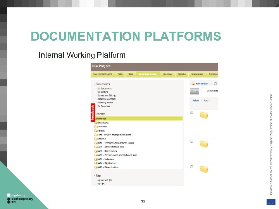Viewport: 279px width, 209px height.
Task: Select the WP4 - Digitisation folder
Action: [107, 163]
